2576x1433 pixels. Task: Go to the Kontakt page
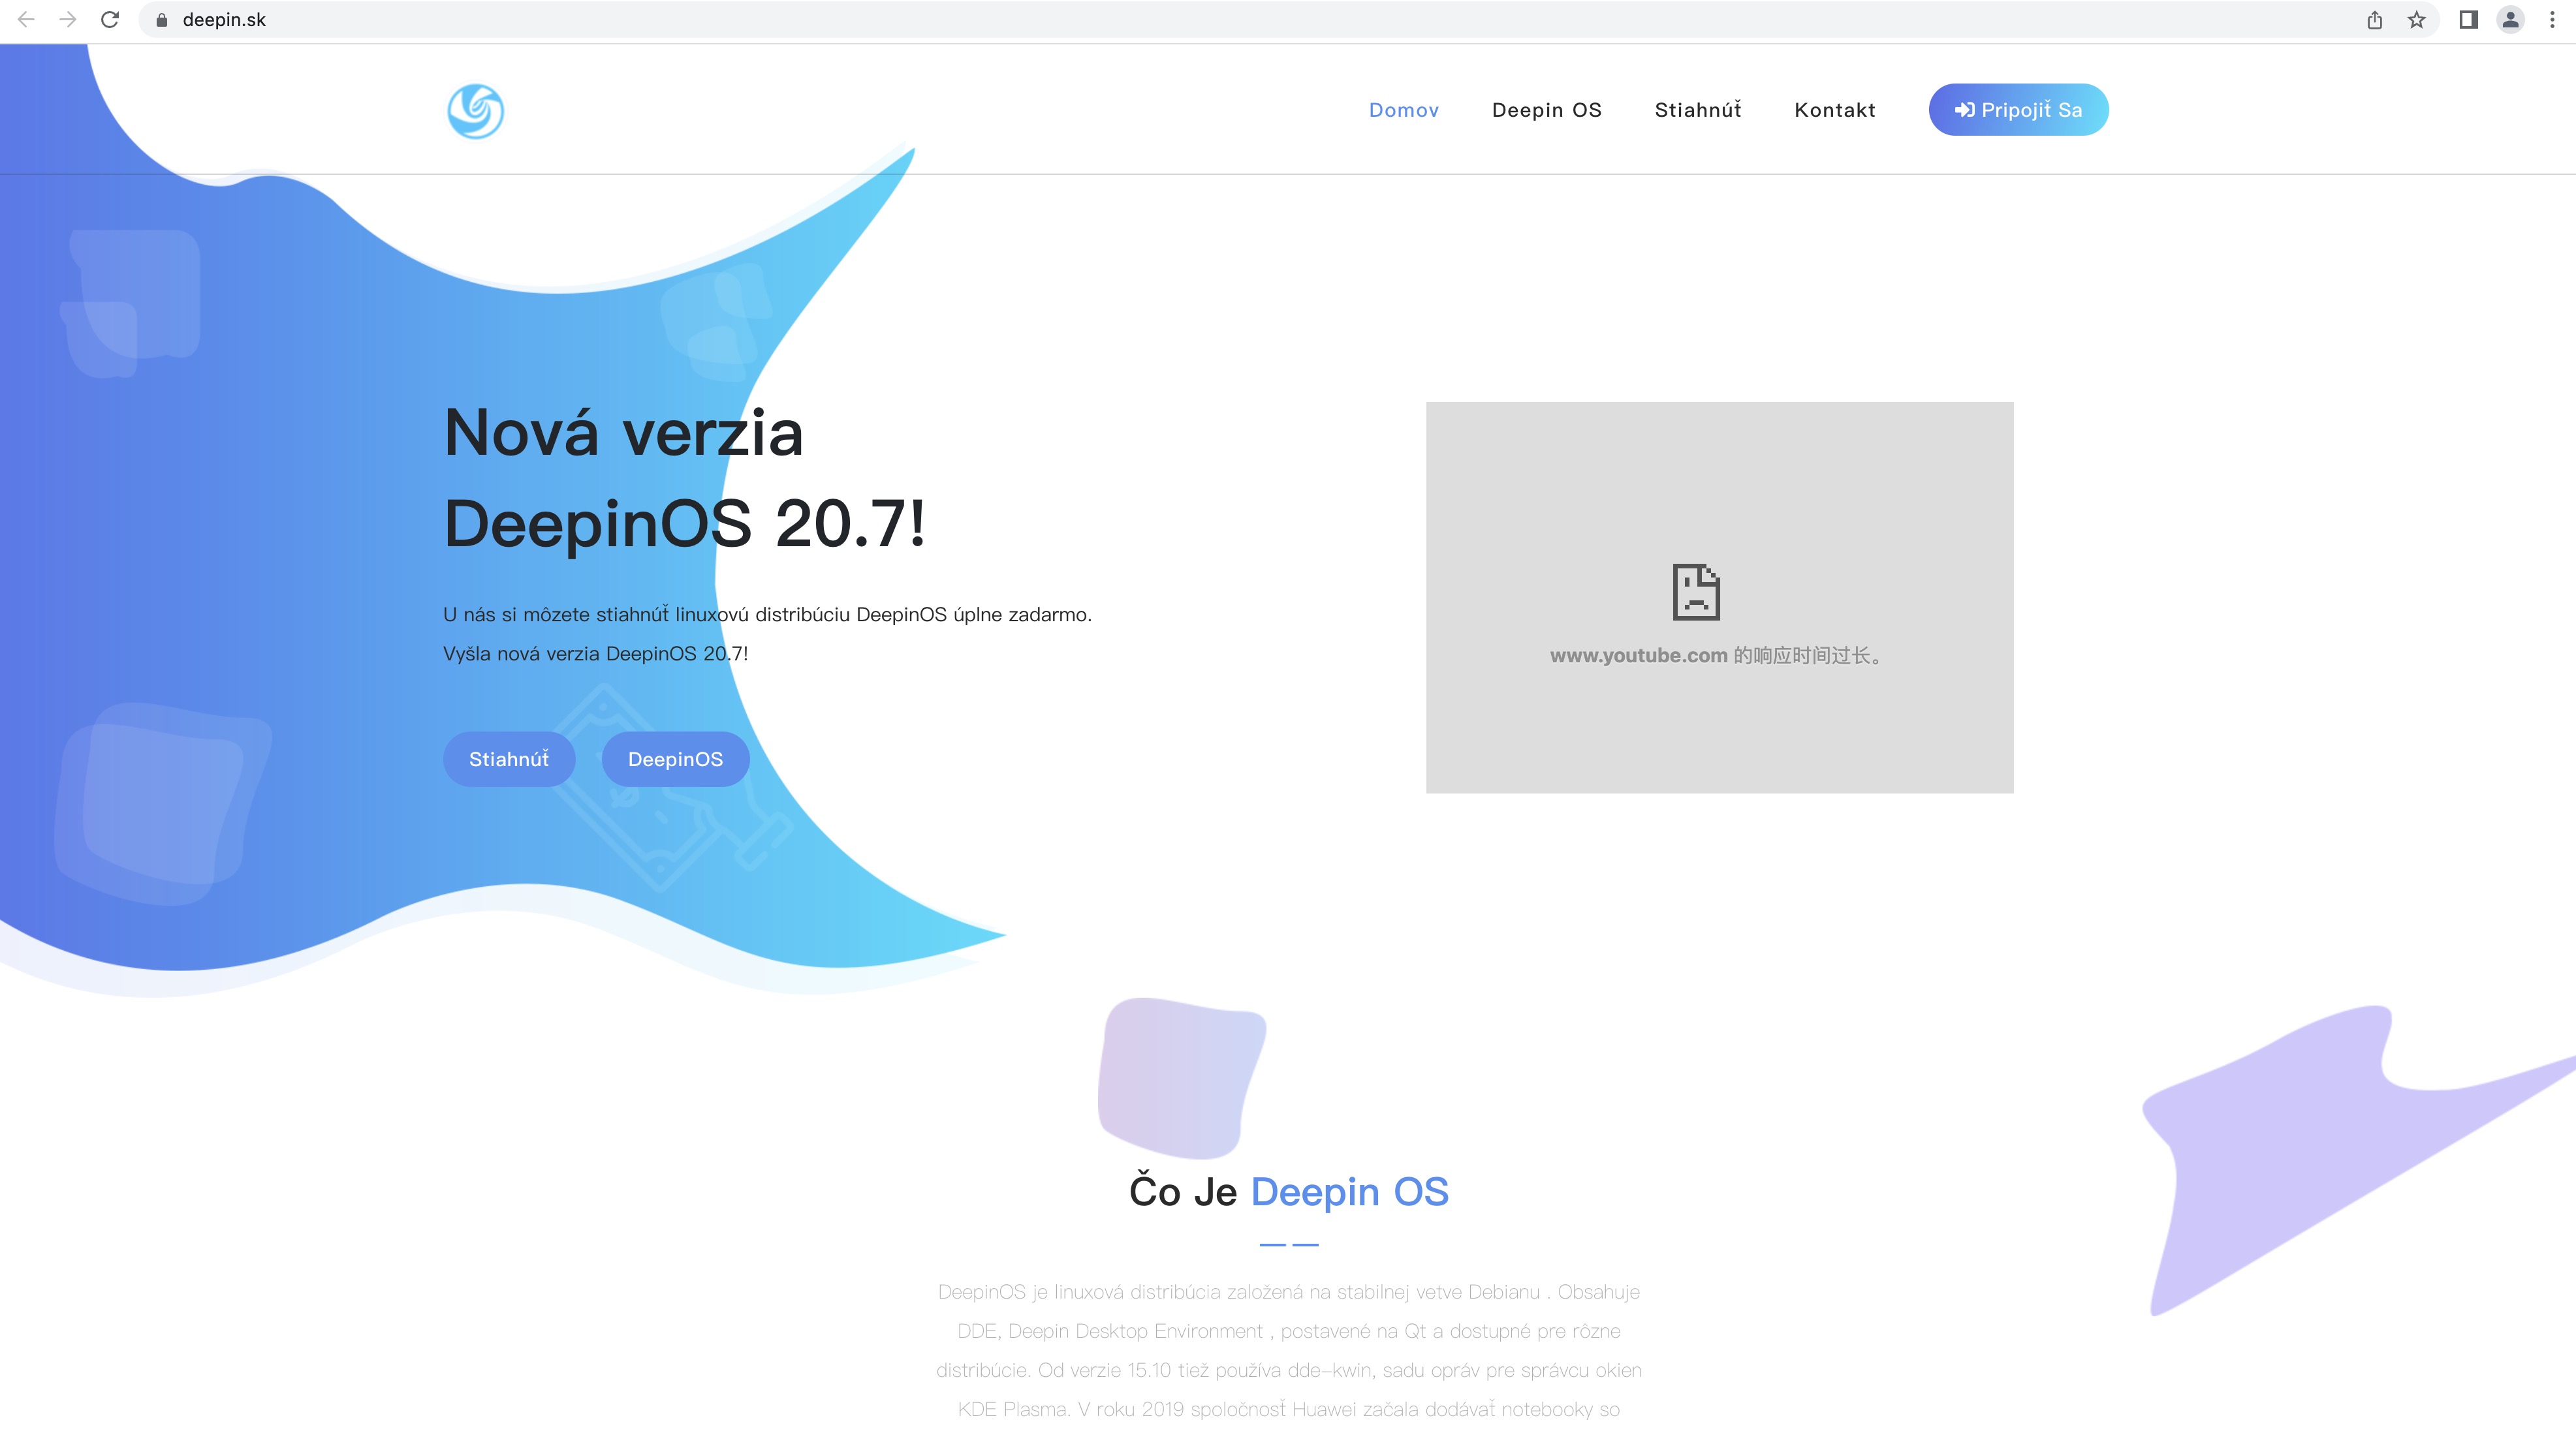[x=1834, y=110]
